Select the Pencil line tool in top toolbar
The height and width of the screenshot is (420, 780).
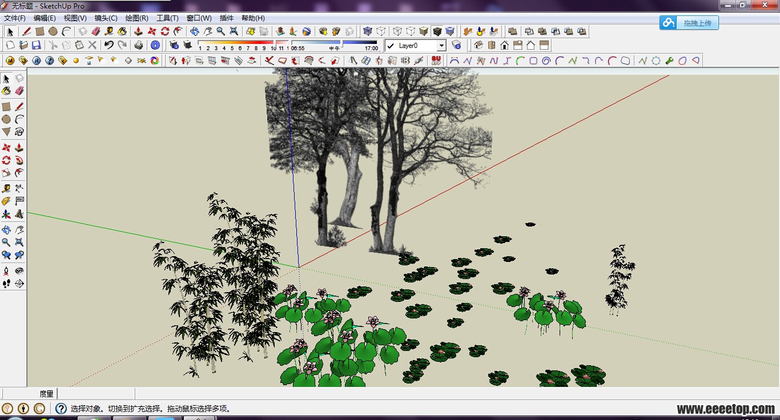[x=26, y=31]
